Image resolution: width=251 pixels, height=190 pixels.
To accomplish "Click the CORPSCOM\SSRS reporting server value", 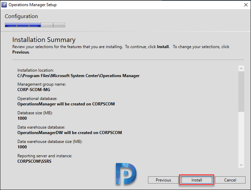I will pyautogui.click(x=34, y=161).
